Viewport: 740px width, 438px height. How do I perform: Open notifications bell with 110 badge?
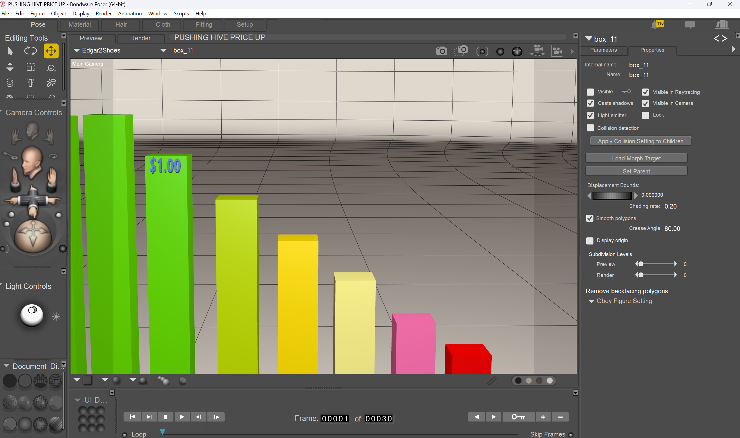(657, 25)
